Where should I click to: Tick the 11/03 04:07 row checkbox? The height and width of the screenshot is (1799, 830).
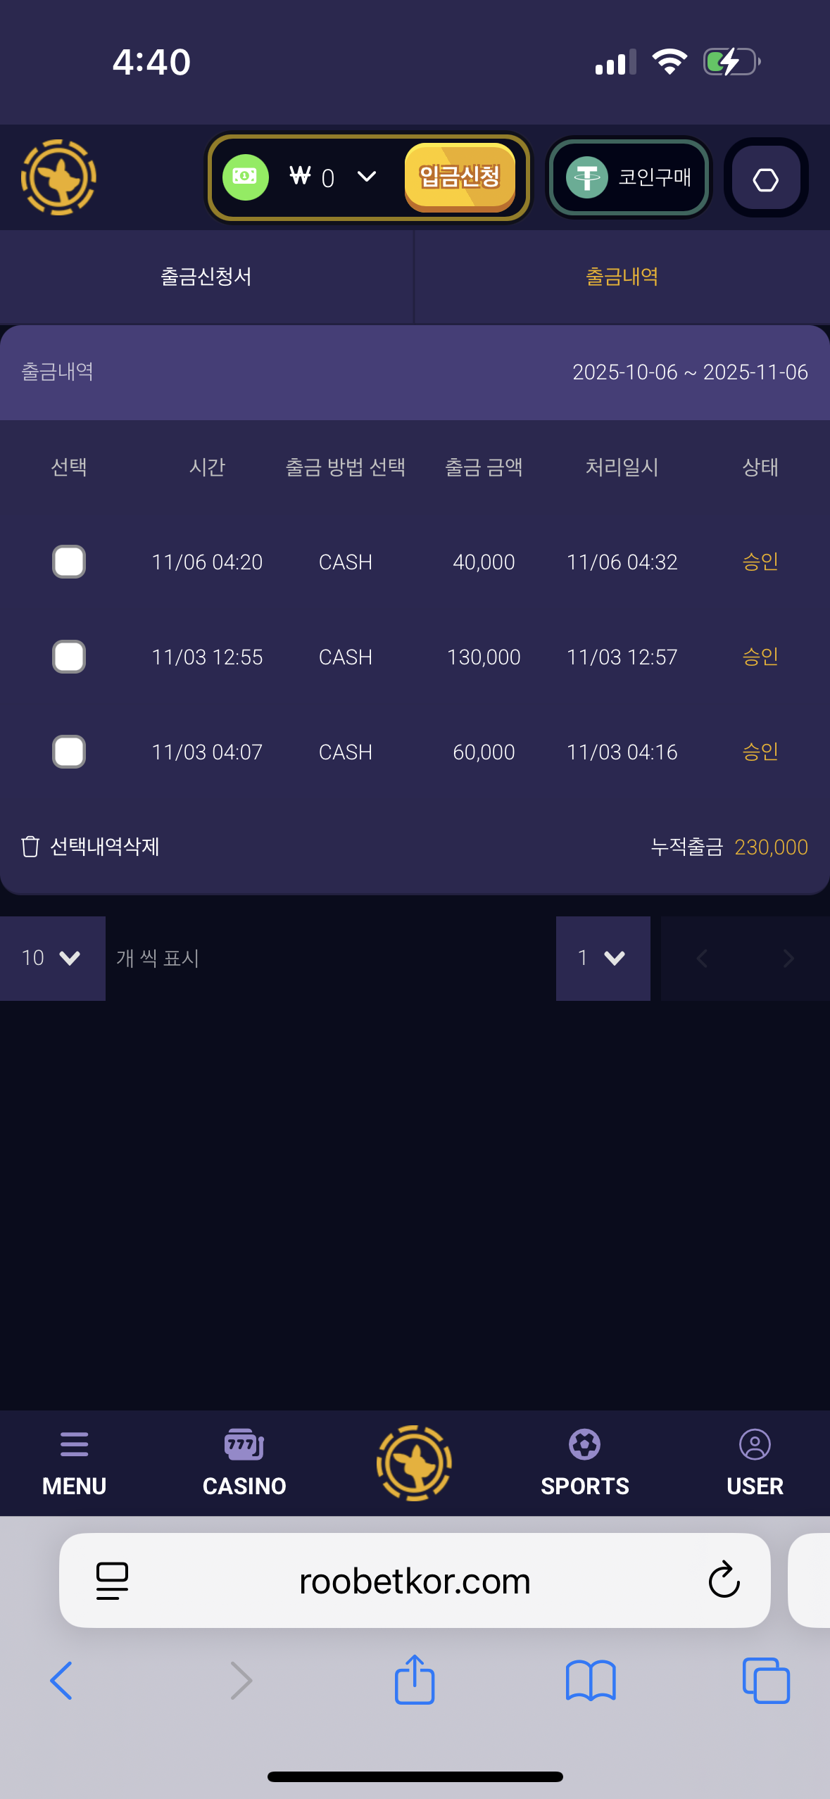69,752
